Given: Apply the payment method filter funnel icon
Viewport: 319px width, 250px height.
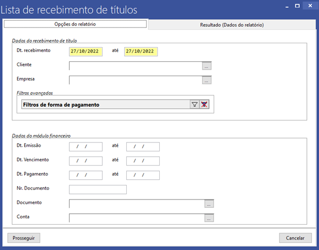Looking at the screenshot, I should pos(194,104).
